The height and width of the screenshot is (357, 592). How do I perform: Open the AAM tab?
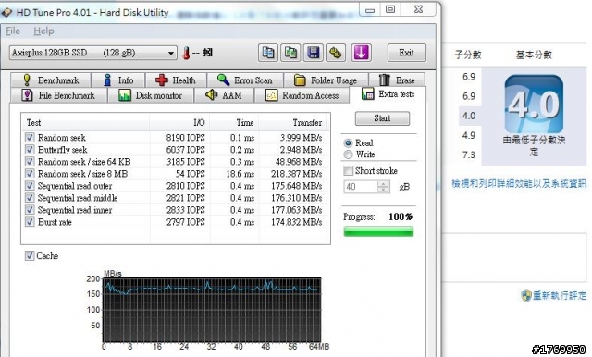tap(224, 95)
